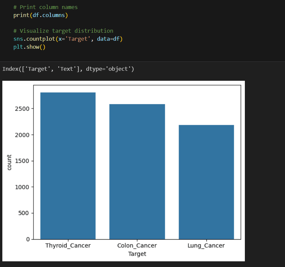Click the Thyroid_Cancer bar in the chart

(68, 166)
